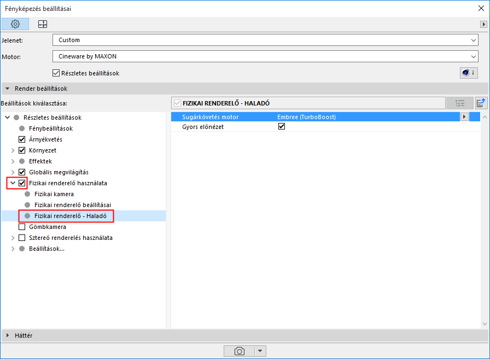The image size is (490, 359).
Task: Select Fizikai renderelő - Haladó item
Action: pos(71,216)
